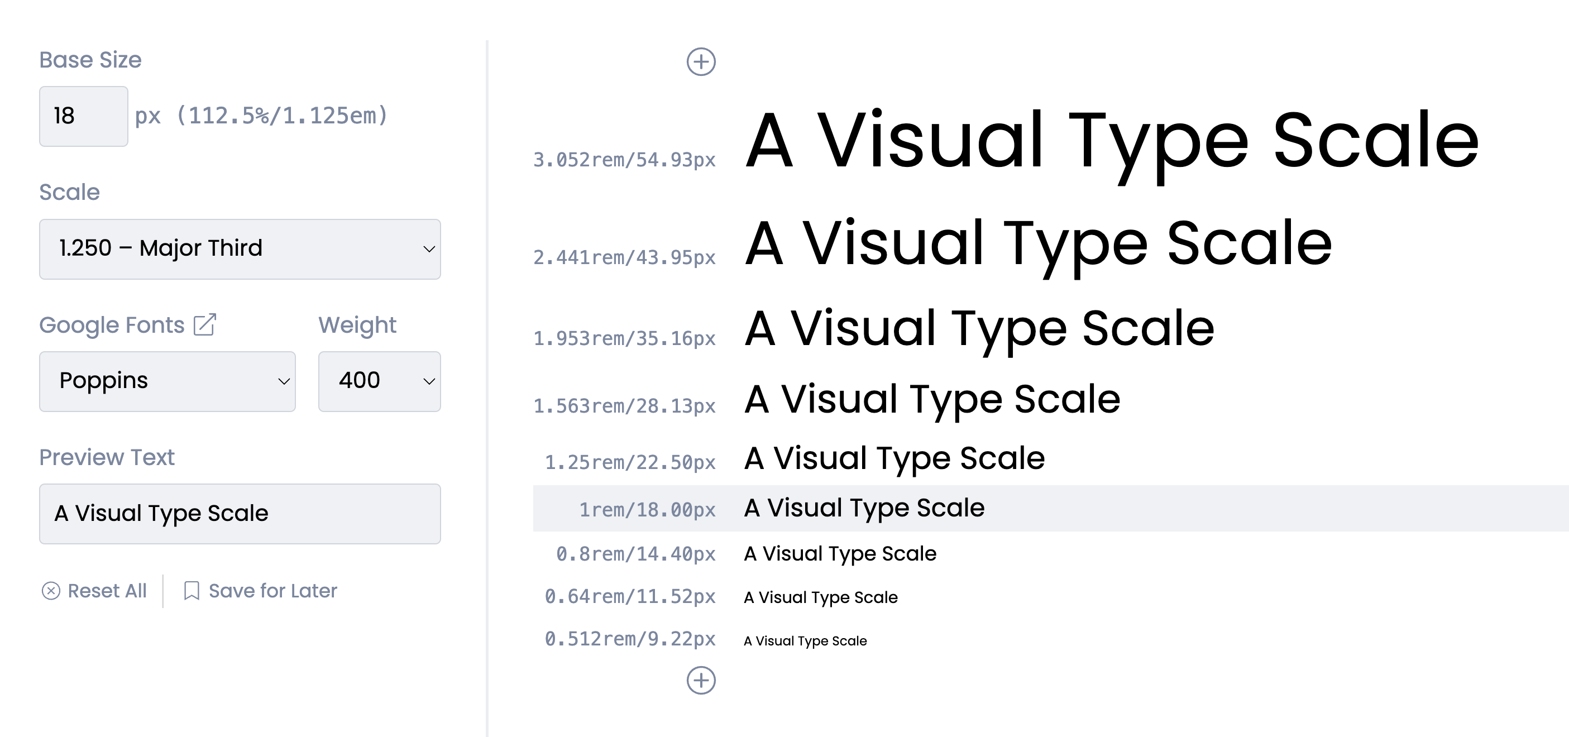Click the Reset All circle-x icon
The width and height of the screenshot is (1569, 737).
[51, 591]
